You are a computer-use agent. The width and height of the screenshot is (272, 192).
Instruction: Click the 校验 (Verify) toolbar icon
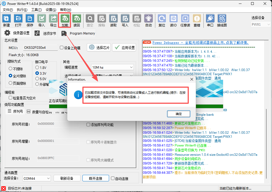[137, 20]
